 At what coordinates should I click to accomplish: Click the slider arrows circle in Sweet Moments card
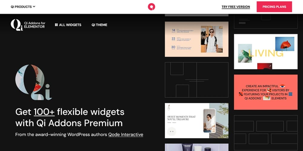(x=171, y=132)
